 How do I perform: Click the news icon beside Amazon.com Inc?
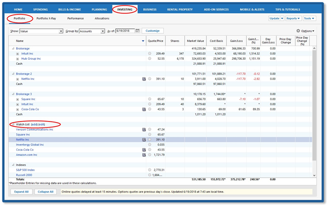click(x=144, y=154)
